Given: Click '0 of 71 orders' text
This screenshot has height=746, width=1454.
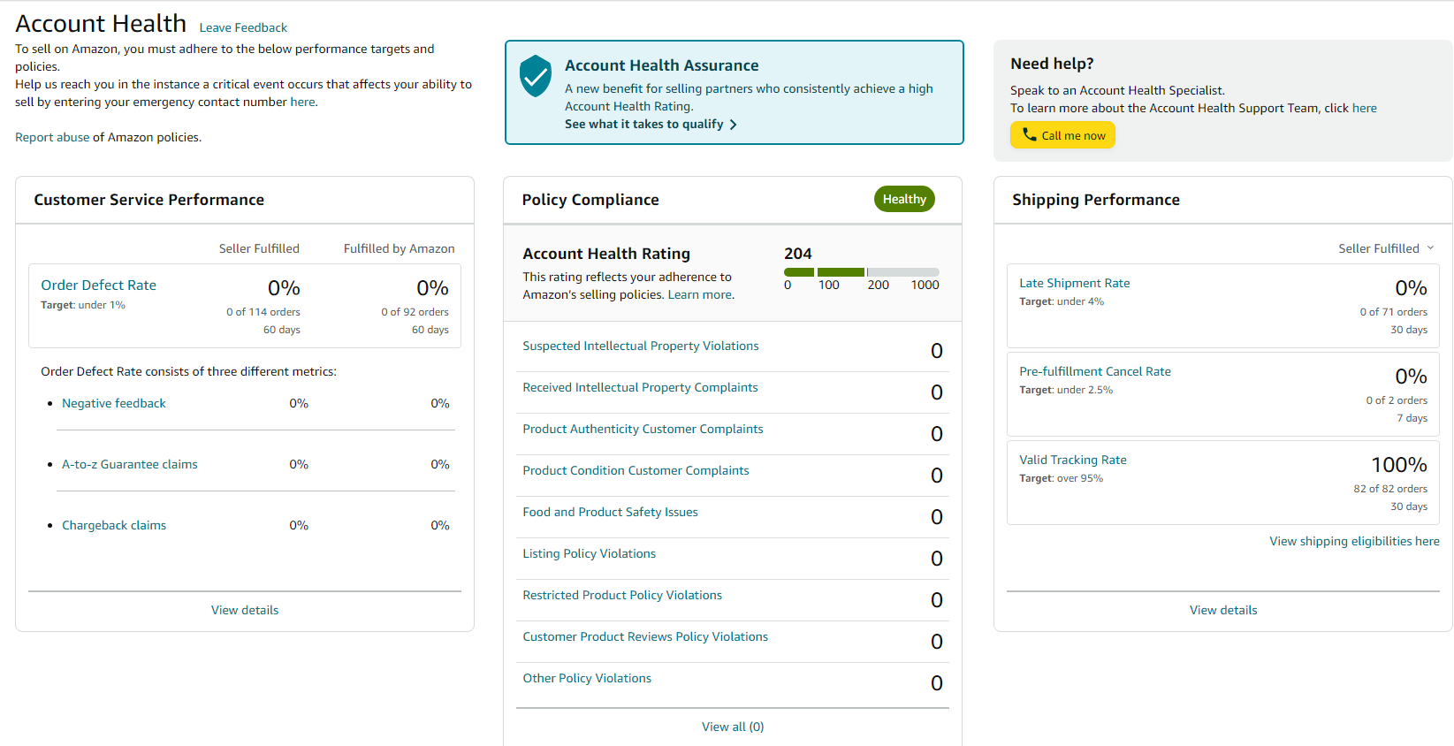Looking at the screenshot, I should [1394, 312].
